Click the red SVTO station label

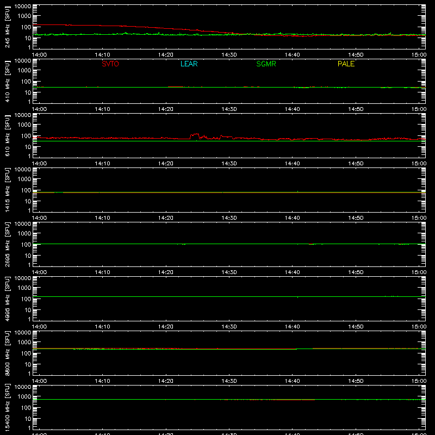pos(110,64)
